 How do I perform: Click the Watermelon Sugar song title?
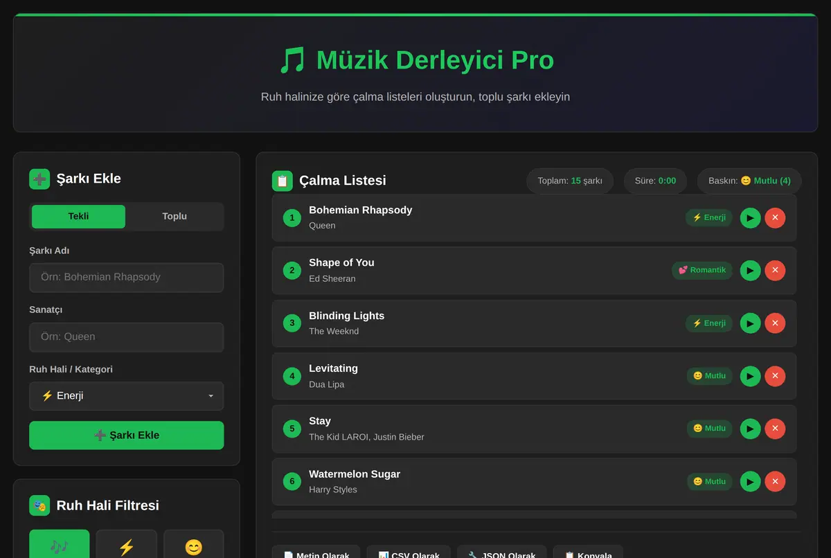pos(355,474)
